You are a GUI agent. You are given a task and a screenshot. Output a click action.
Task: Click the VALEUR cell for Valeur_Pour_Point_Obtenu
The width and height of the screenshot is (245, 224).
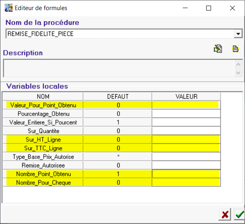point(186,105)
